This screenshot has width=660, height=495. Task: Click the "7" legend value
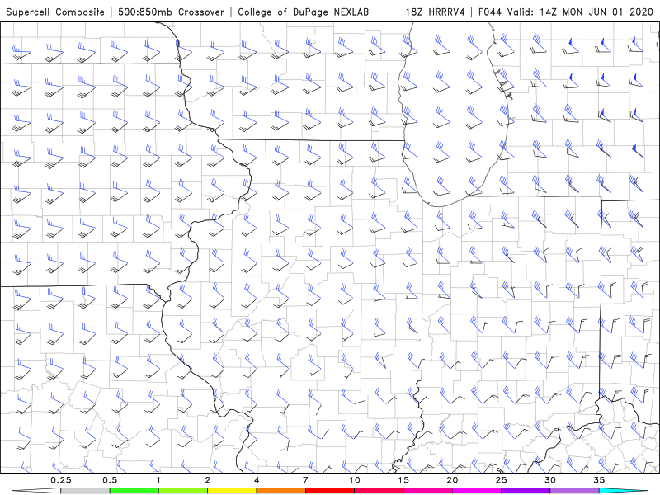click(305, 480)
